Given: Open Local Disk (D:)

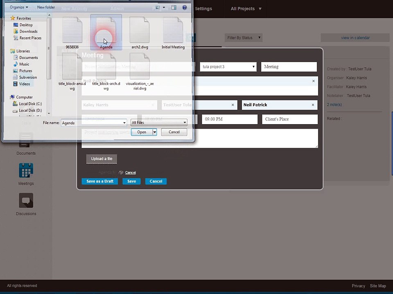Looking at the screenshot, I should (x=30, y=110).
